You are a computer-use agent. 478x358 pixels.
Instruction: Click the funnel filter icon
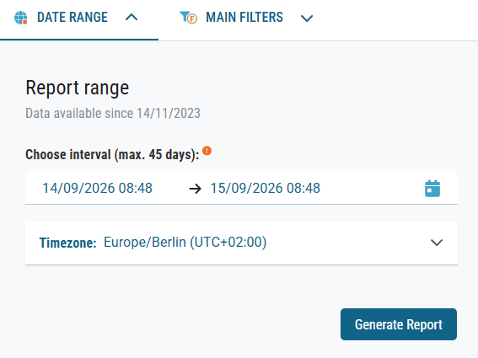(188, 18)
